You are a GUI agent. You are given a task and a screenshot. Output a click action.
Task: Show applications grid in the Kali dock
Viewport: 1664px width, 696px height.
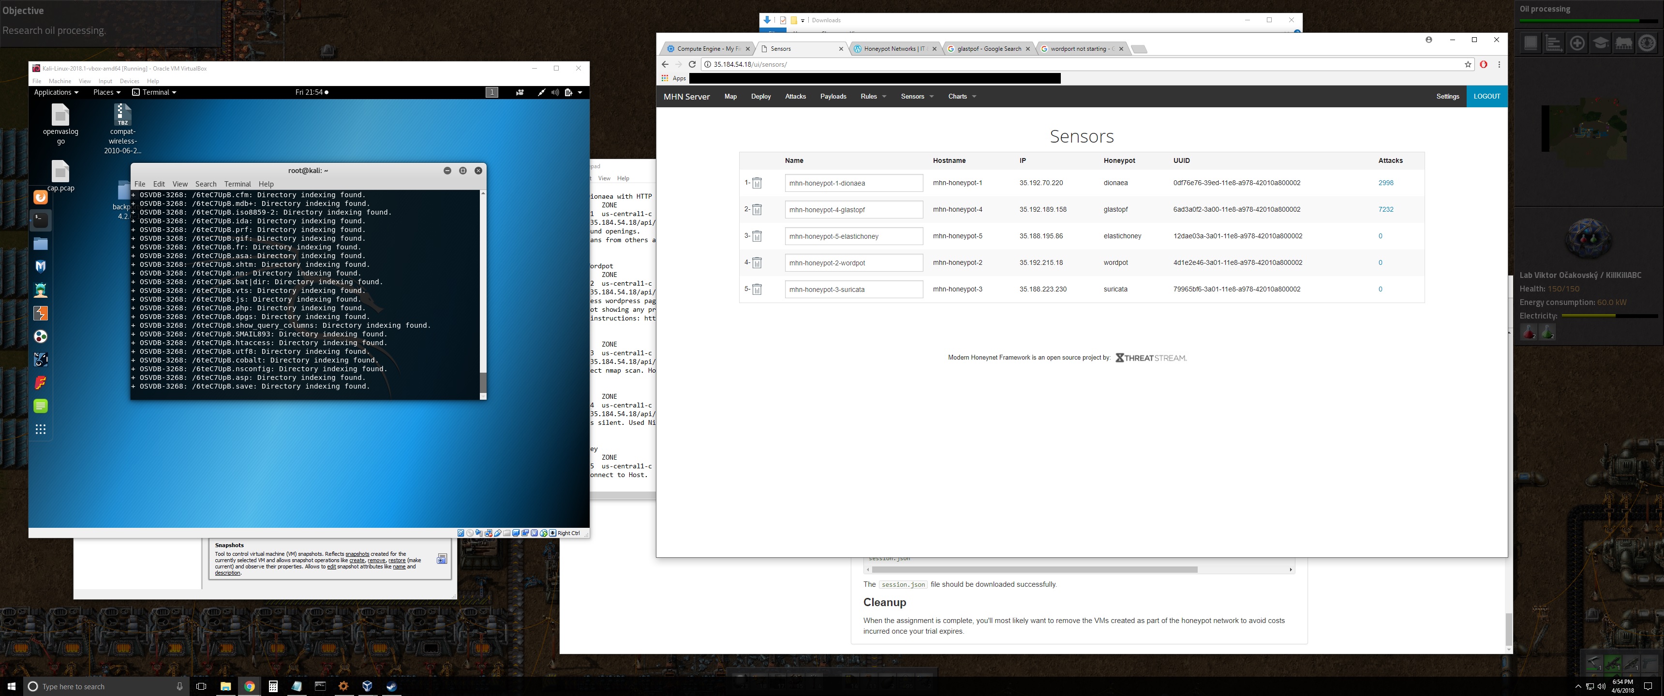(41, 429)
